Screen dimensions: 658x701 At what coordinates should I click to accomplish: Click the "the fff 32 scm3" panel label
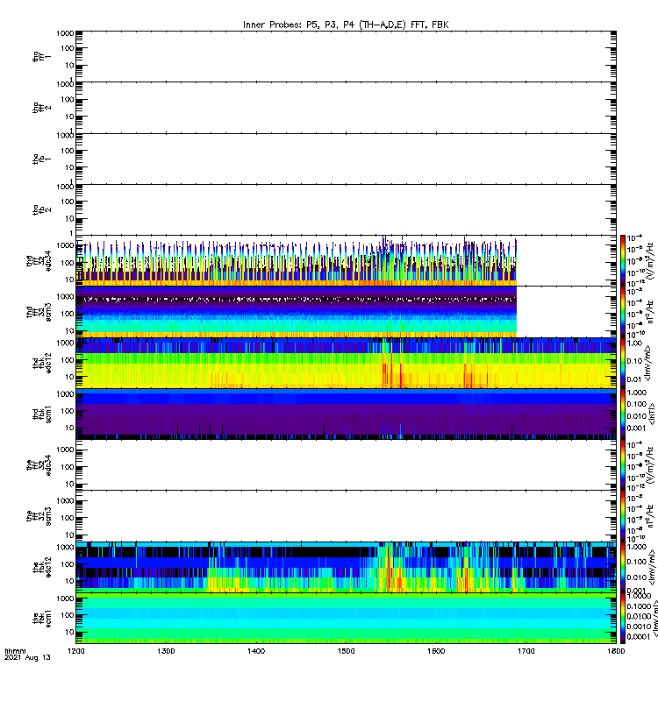pyautogui.click(x=39, y=516)
